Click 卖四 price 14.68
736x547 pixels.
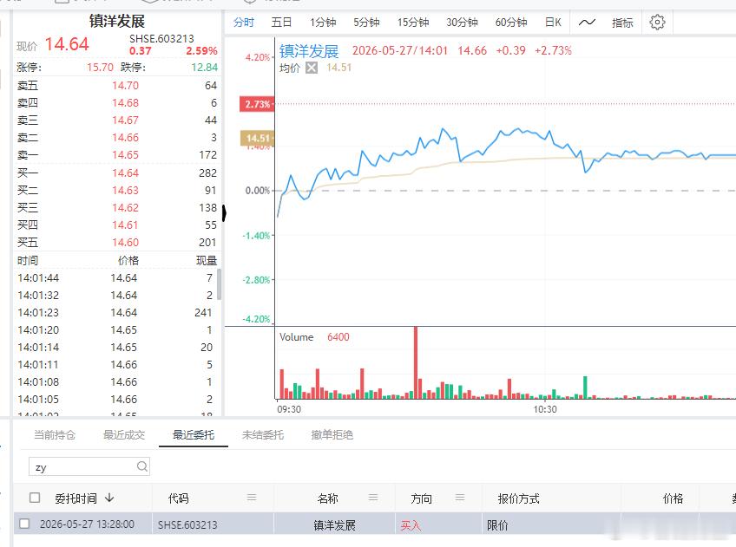click(125, 102)
